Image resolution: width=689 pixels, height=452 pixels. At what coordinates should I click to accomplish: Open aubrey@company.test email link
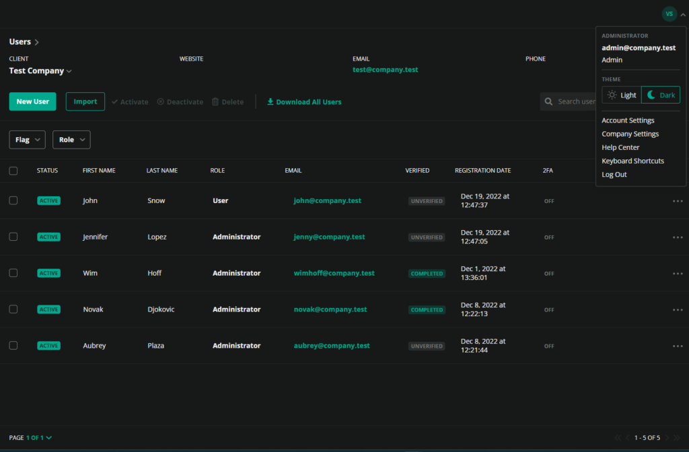(x=332, y=345)
